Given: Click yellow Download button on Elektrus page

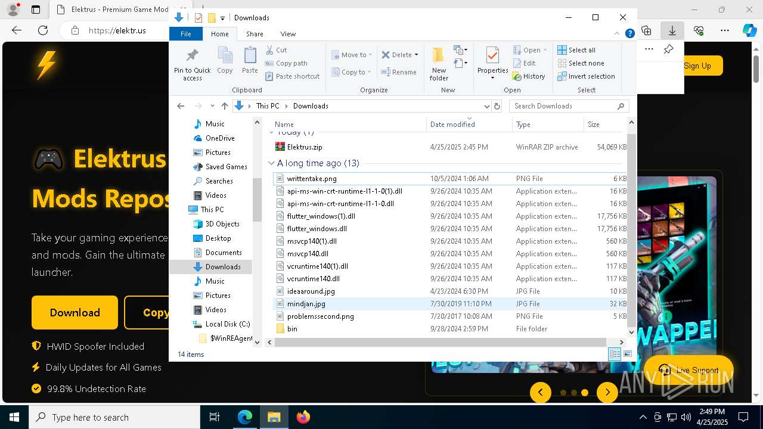Looking at the screenshot, I should click(x=75, y=313).
